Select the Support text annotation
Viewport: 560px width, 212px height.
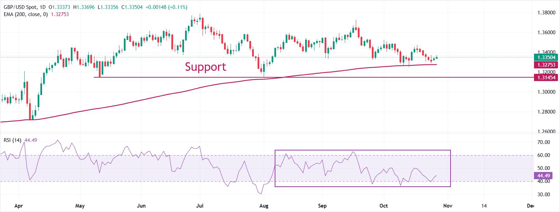tap(205, 67)
